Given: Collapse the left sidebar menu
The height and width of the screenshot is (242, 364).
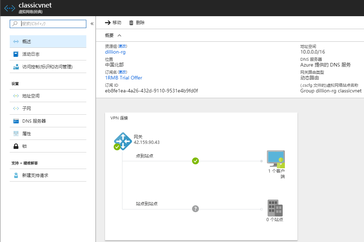Looking at the screenshot, I should coord(92,24).
